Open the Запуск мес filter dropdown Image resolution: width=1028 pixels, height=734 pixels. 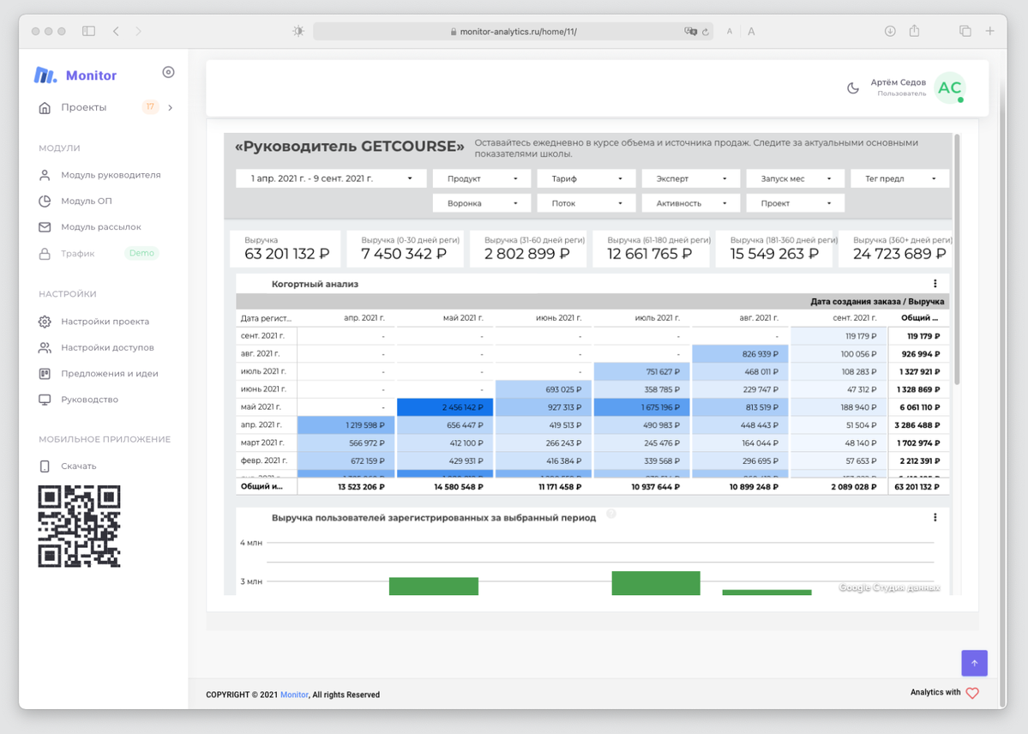[796, 178]
